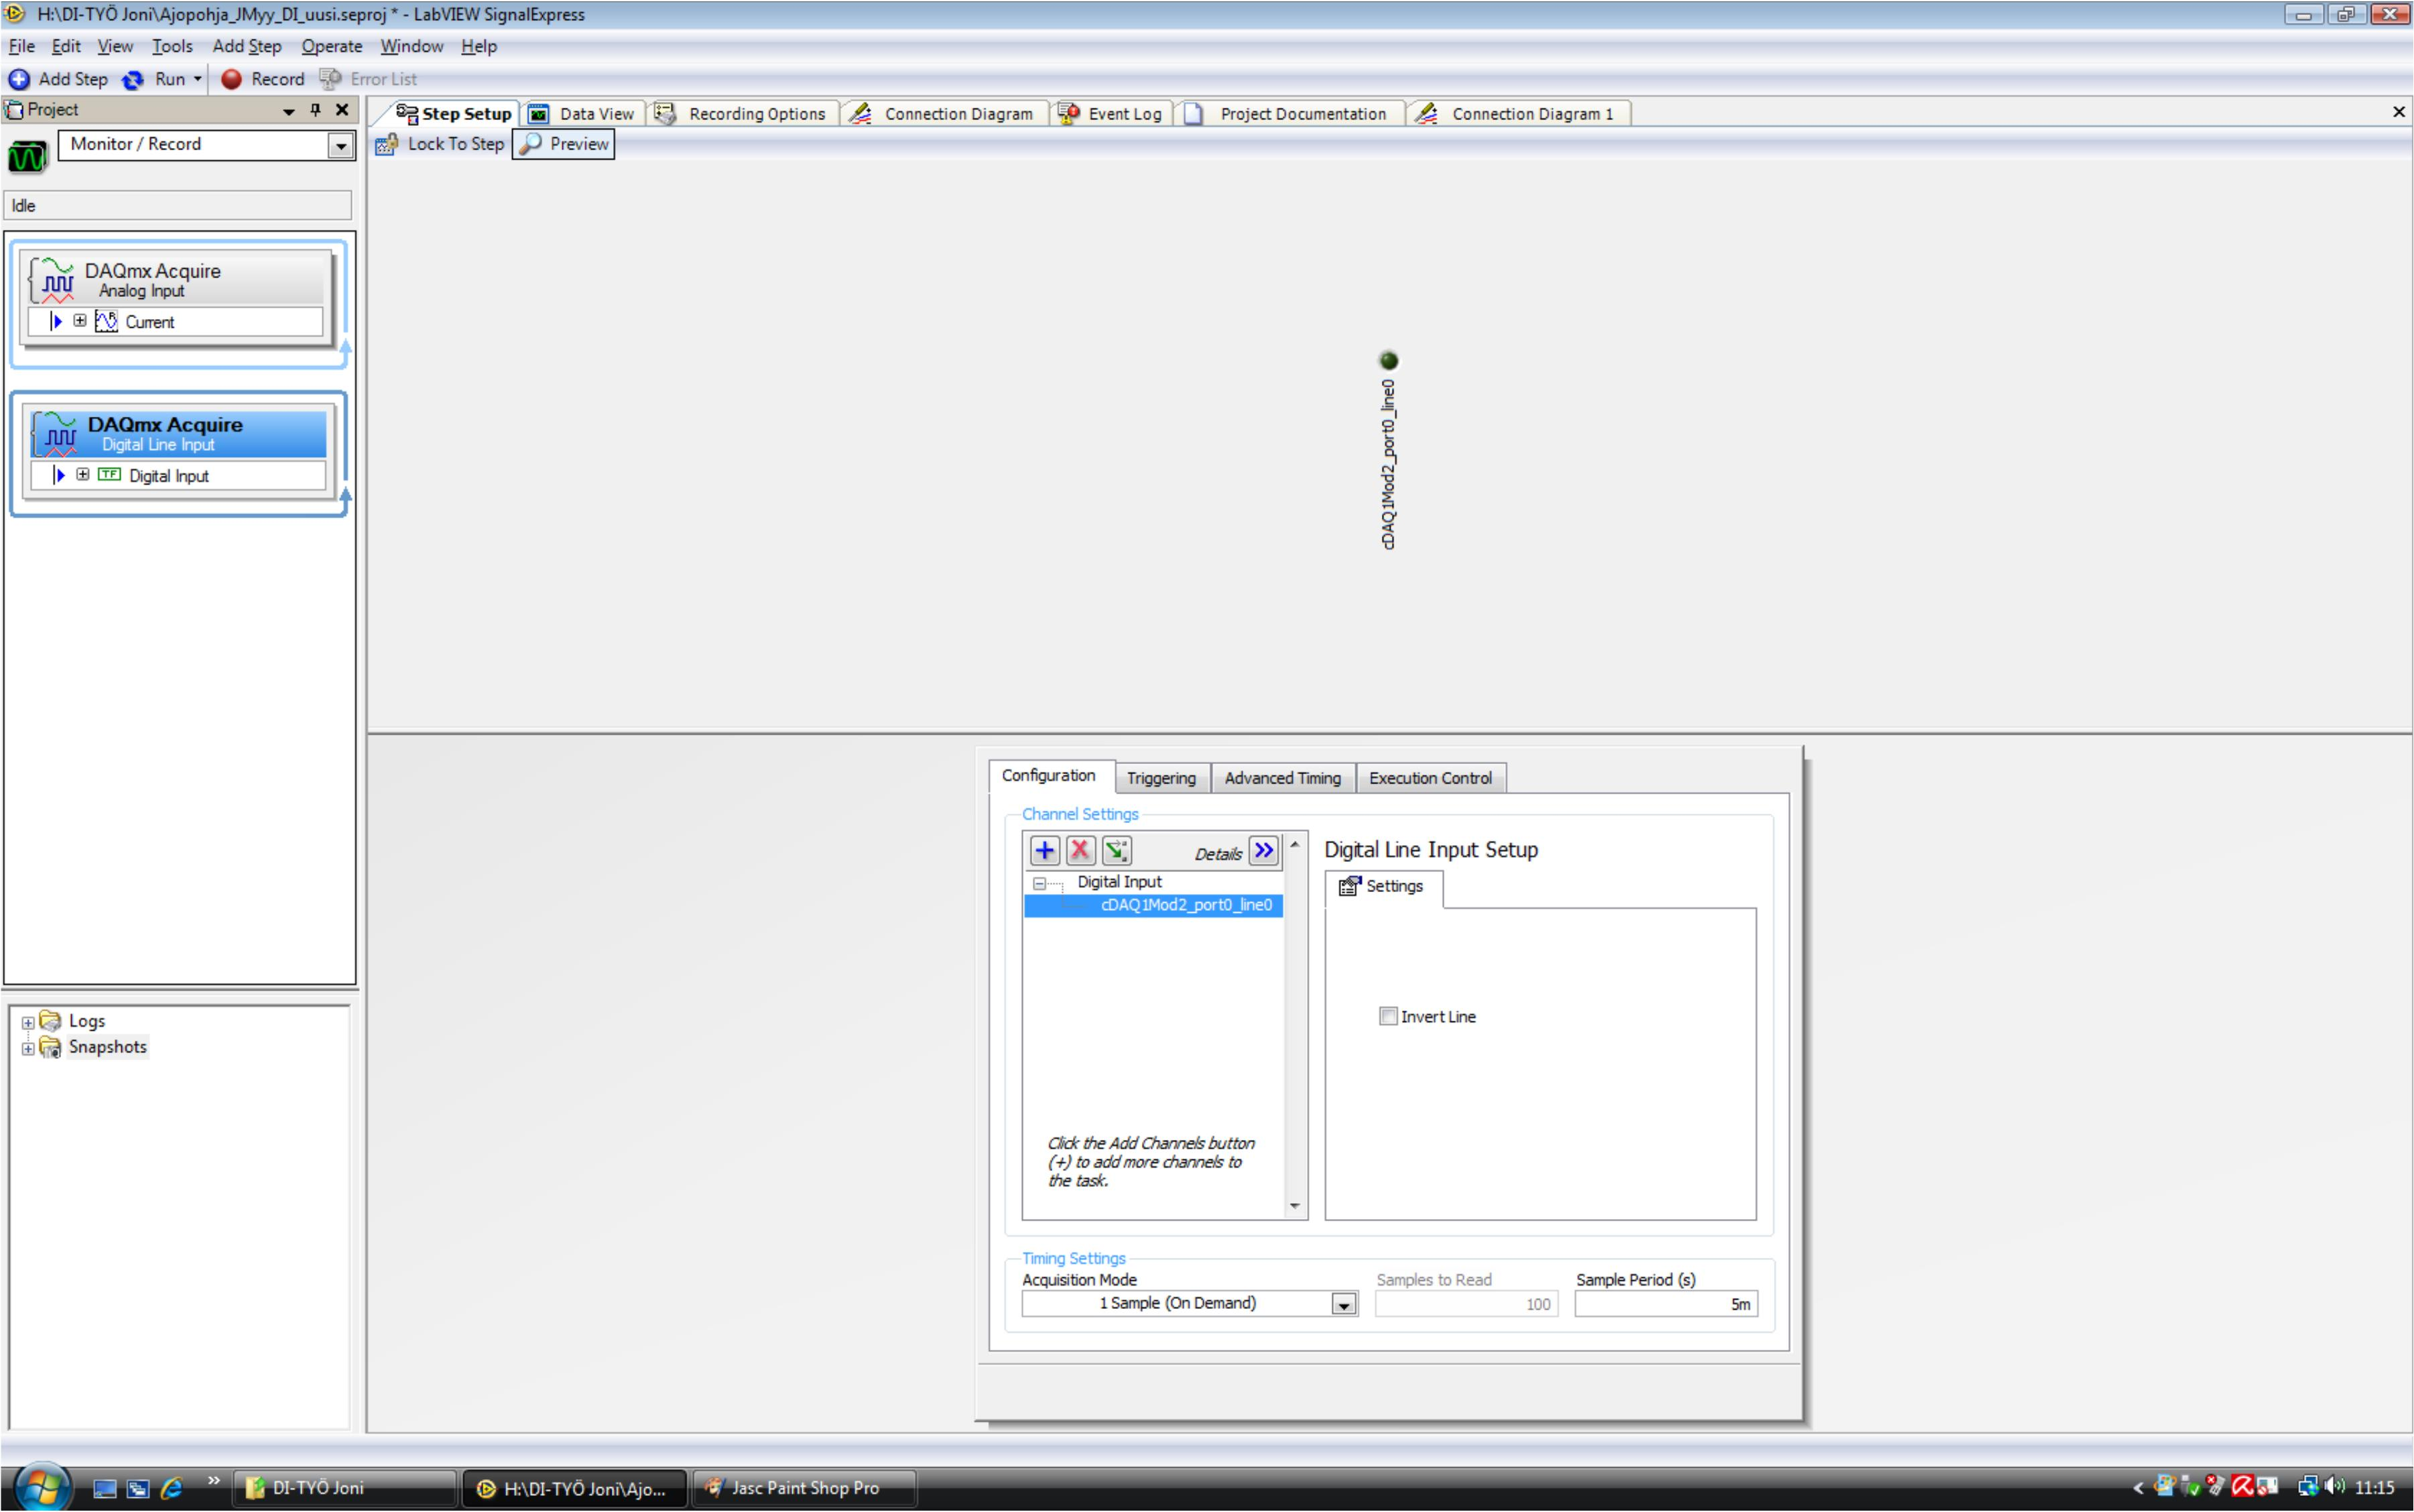Image resolution: width=2414 pixels, height=1512 pixels.
Task: Open Project panel options arrow
Action: [x=289, y=111]
